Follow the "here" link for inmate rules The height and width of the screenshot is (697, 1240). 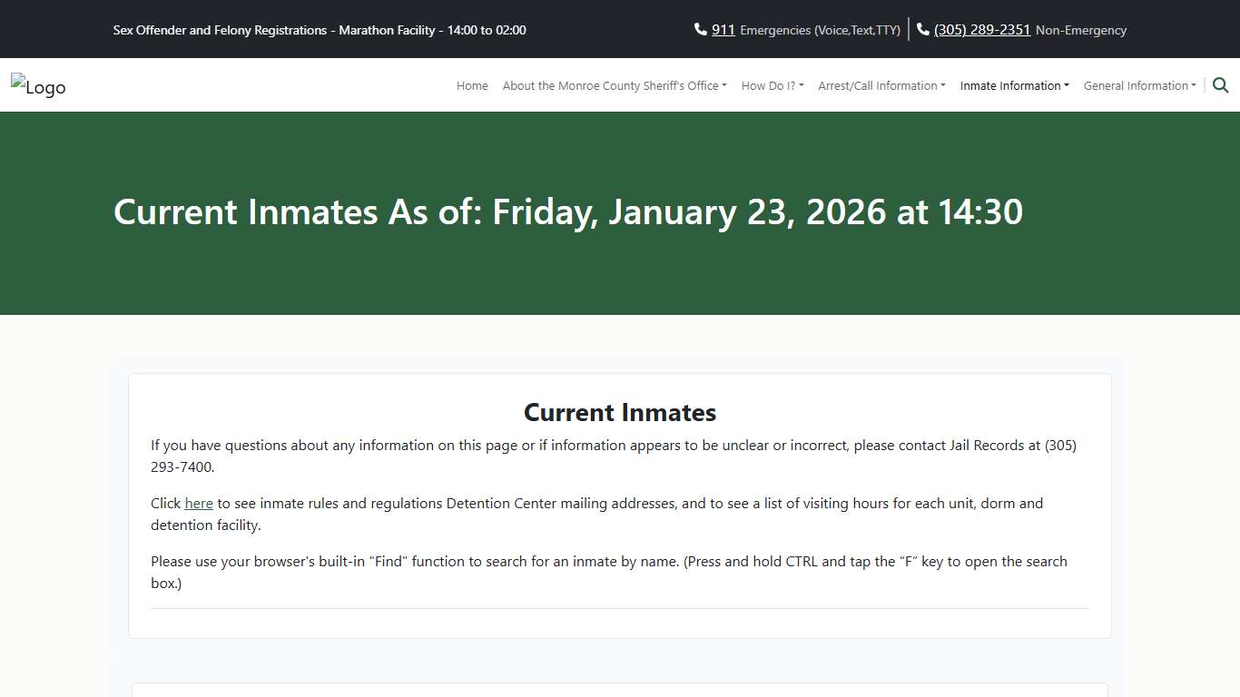[x=199, y=504]
